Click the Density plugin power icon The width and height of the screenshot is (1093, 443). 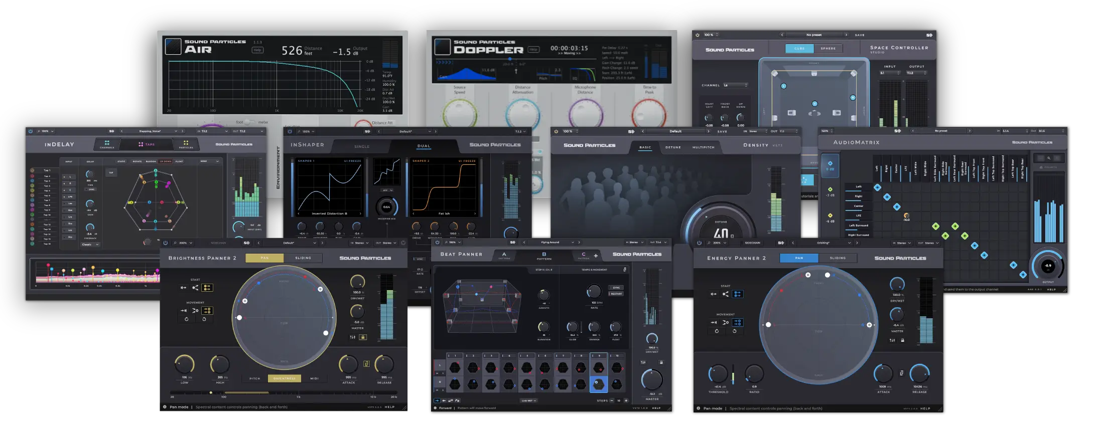[x=556, y=131]
